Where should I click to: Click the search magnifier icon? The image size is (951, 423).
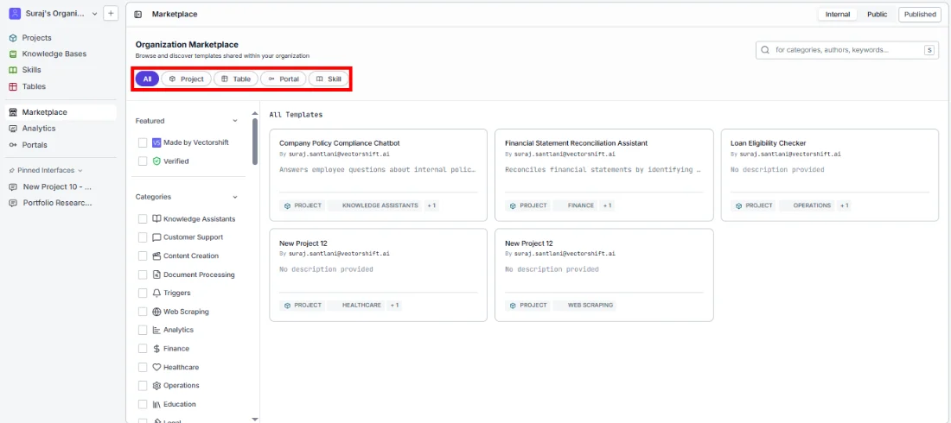coord(765,50)
